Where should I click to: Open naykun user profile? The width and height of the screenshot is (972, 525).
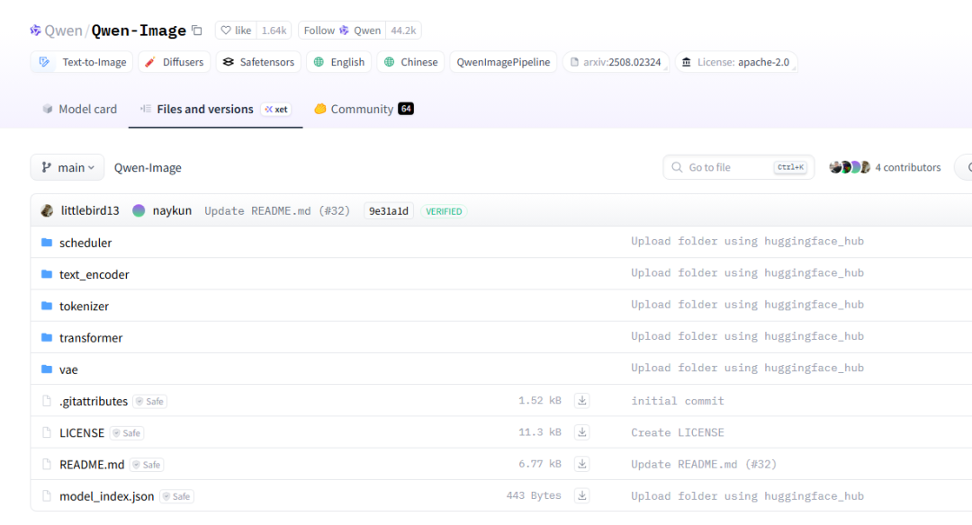click(172, 210)
